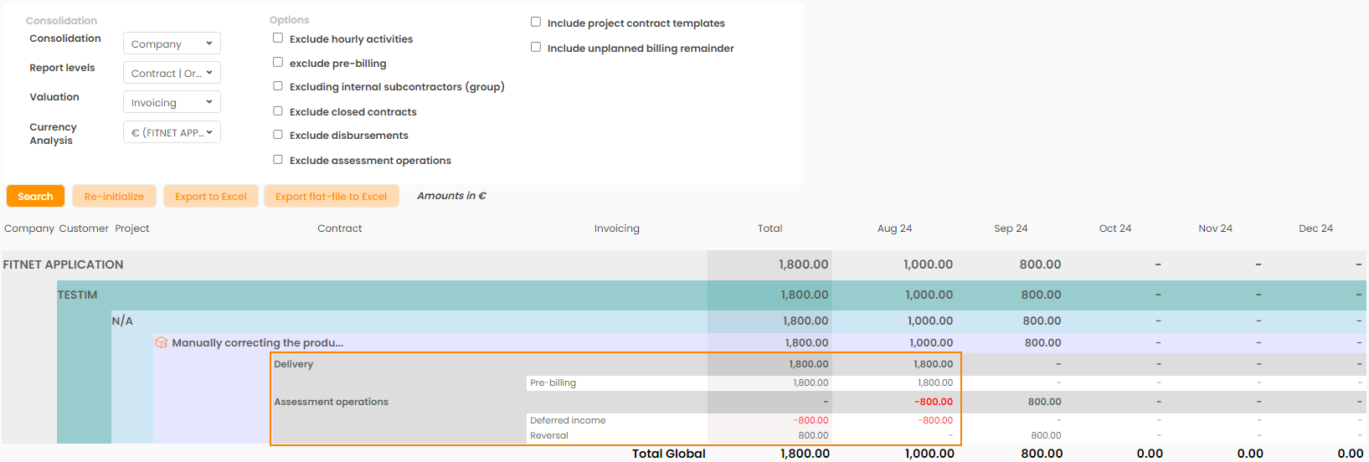Enable the exclude pre-billing checkbox

point(278,62)
